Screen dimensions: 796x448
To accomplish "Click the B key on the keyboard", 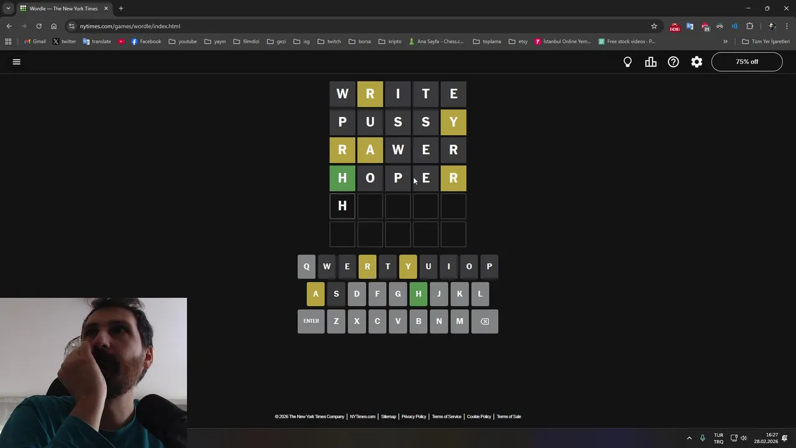I will click(419, 321).
